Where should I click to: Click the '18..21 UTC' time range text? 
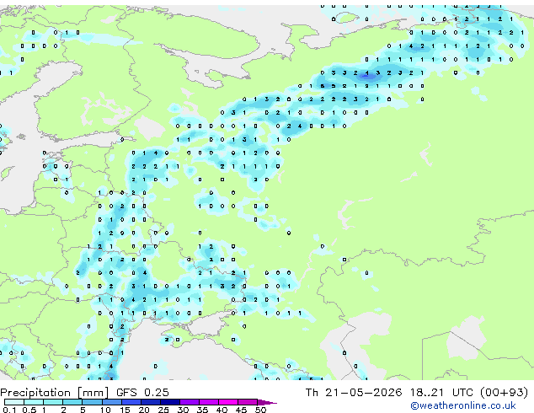(x=441, y=393)
